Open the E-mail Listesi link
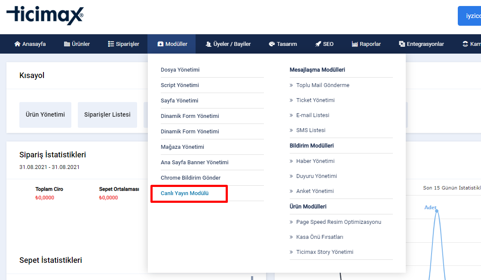 tap(312, 115)
